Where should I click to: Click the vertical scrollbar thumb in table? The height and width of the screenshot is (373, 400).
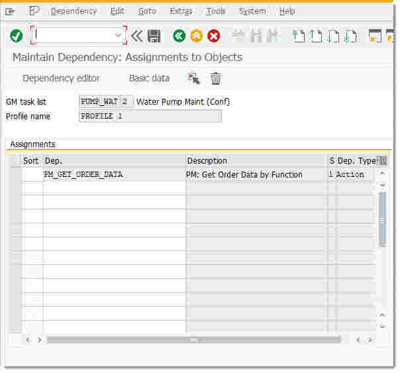383,219
